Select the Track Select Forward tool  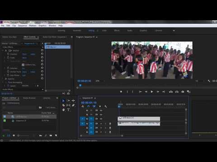coord(68,101)
